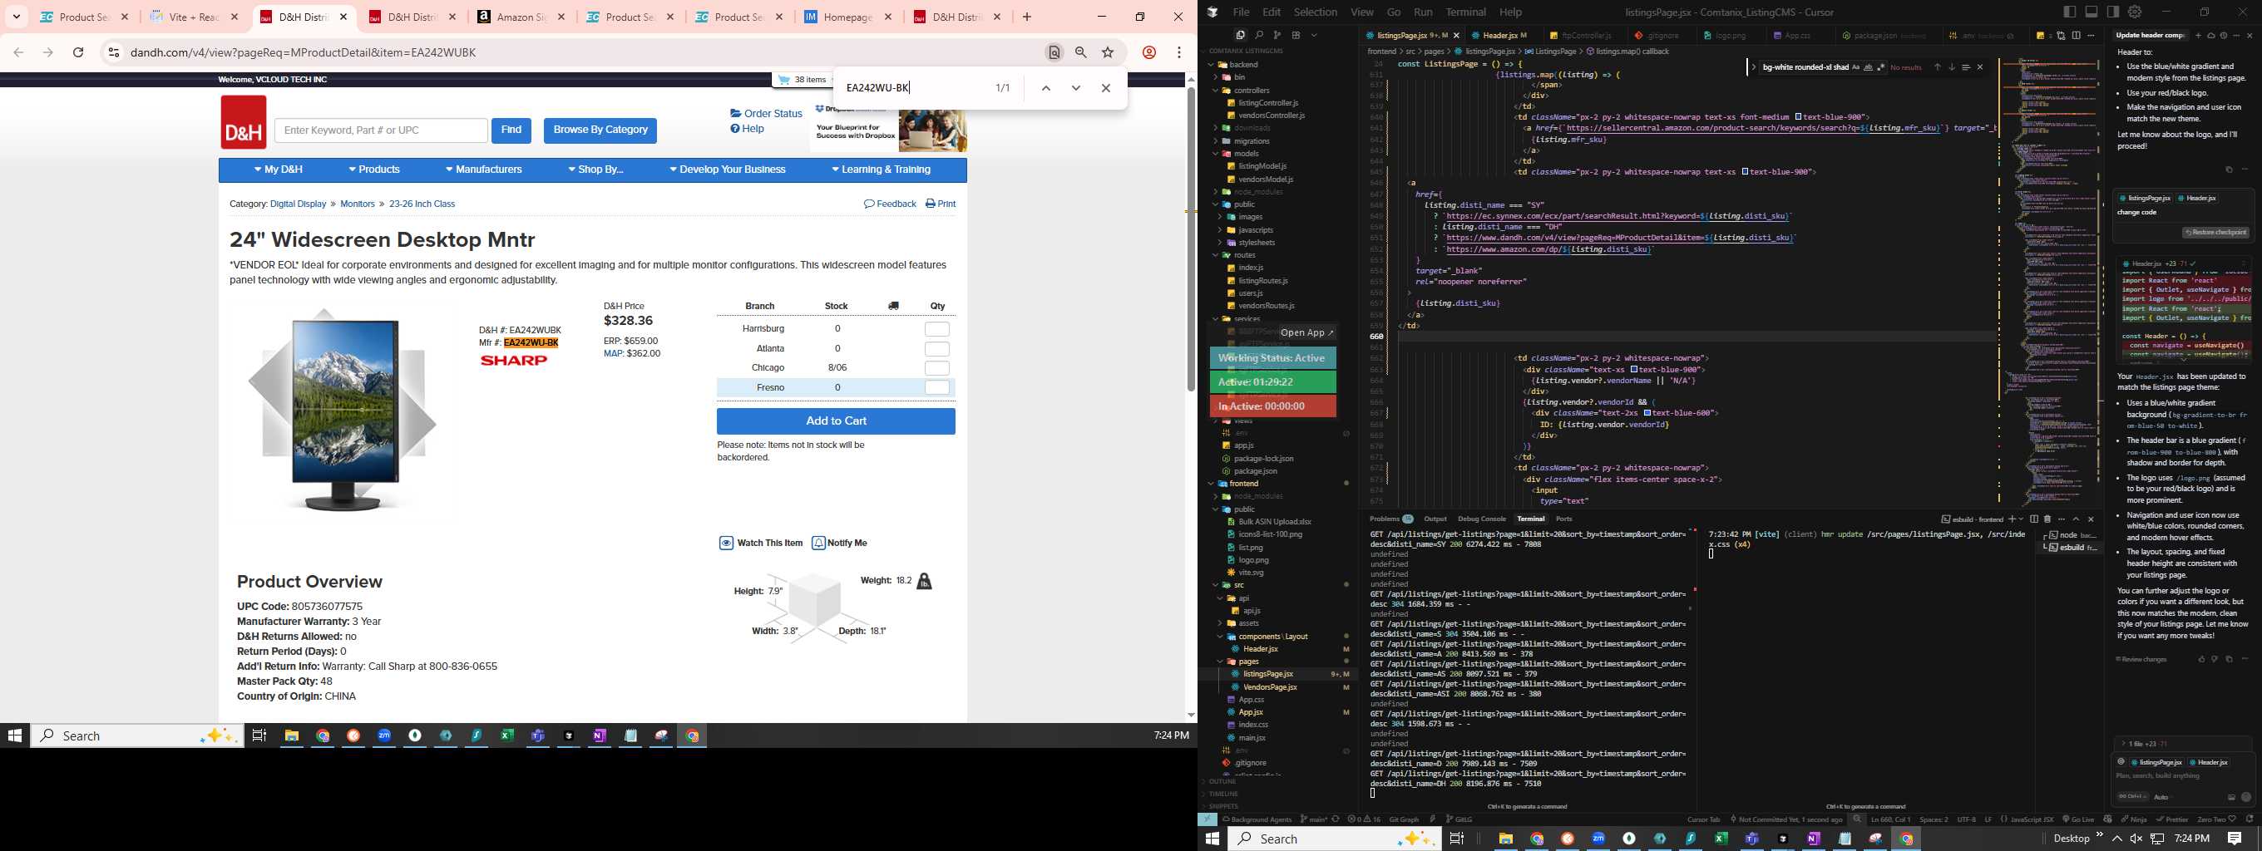Toggle the bottom panel in Cursor
The width and height of the screenshot is (2262, 851).
pos(2092,12)
